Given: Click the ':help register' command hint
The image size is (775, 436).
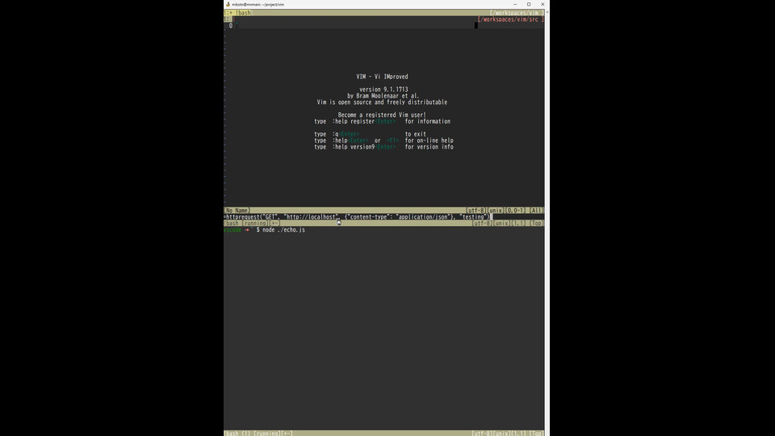Looking at the screenshot, I should [x=354, y=121].
